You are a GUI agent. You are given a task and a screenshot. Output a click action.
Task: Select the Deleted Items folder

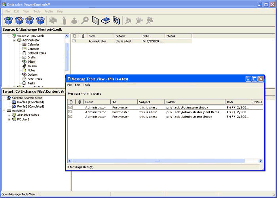click(x=36, y=53)
